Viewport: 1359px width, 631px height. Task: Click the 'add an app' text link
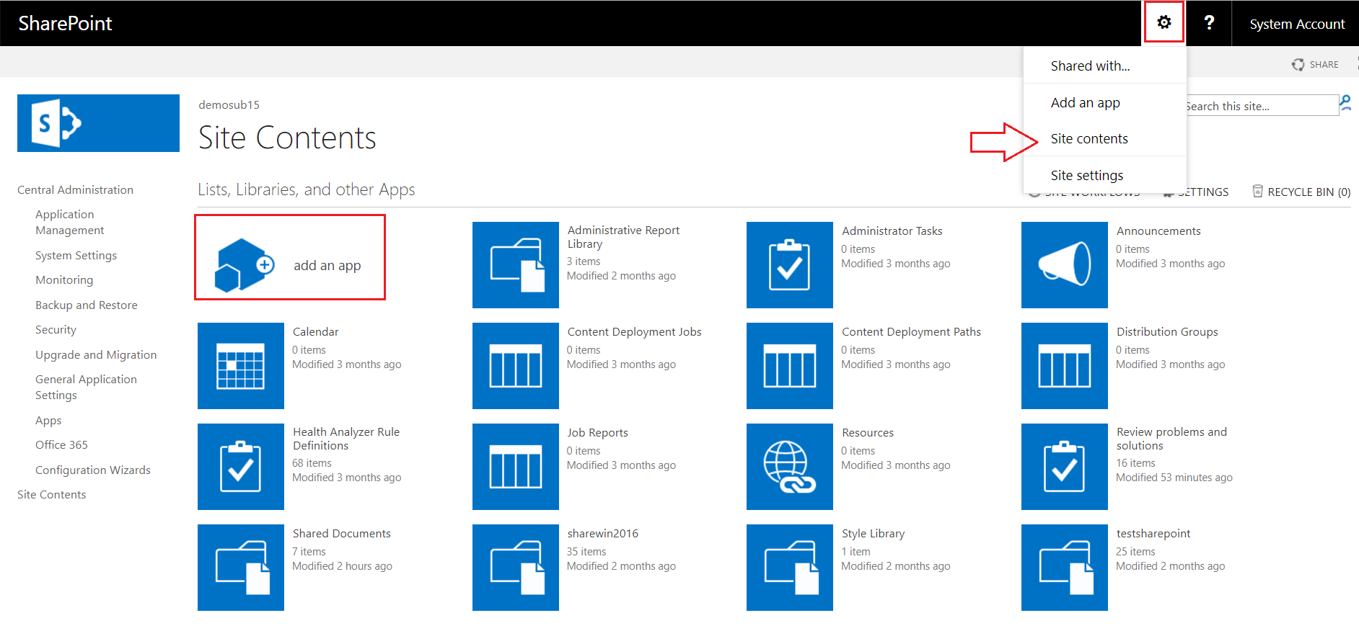click(x=327, y=265)
